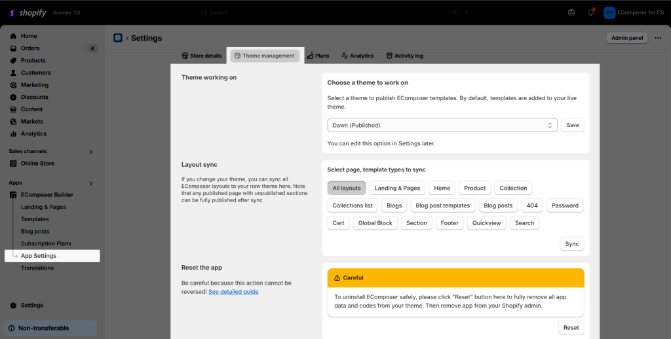Click the Admin panel button
This screenshot has width=671, height=339.
click(x=627, y=38)
